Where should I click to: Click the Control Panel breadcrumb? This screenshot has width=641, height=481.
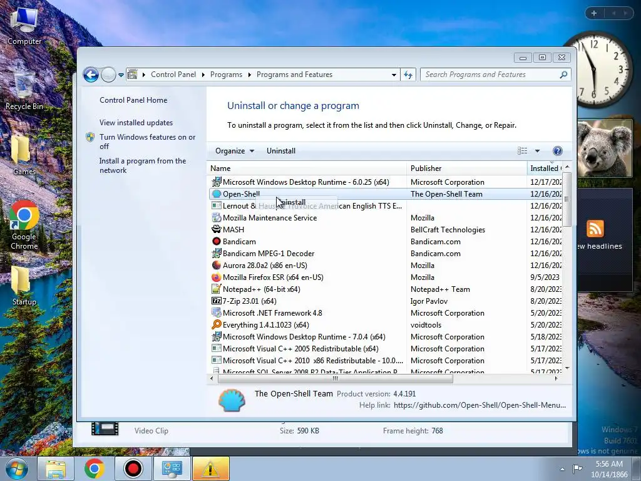point(173,75)
